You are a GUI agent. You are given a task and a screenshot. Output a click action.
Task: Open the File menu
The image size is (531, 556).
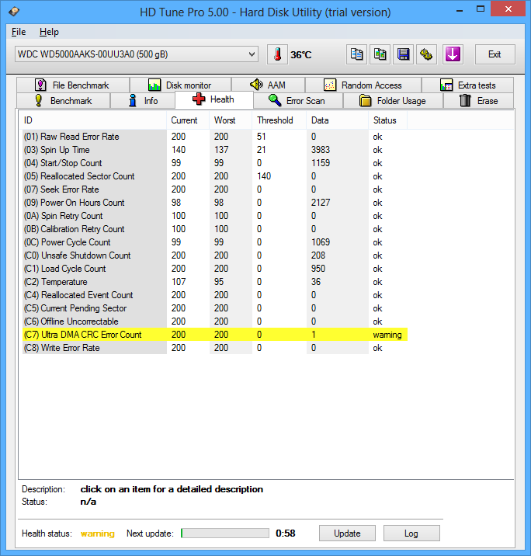pyautogui.click(x=19, y=32)
